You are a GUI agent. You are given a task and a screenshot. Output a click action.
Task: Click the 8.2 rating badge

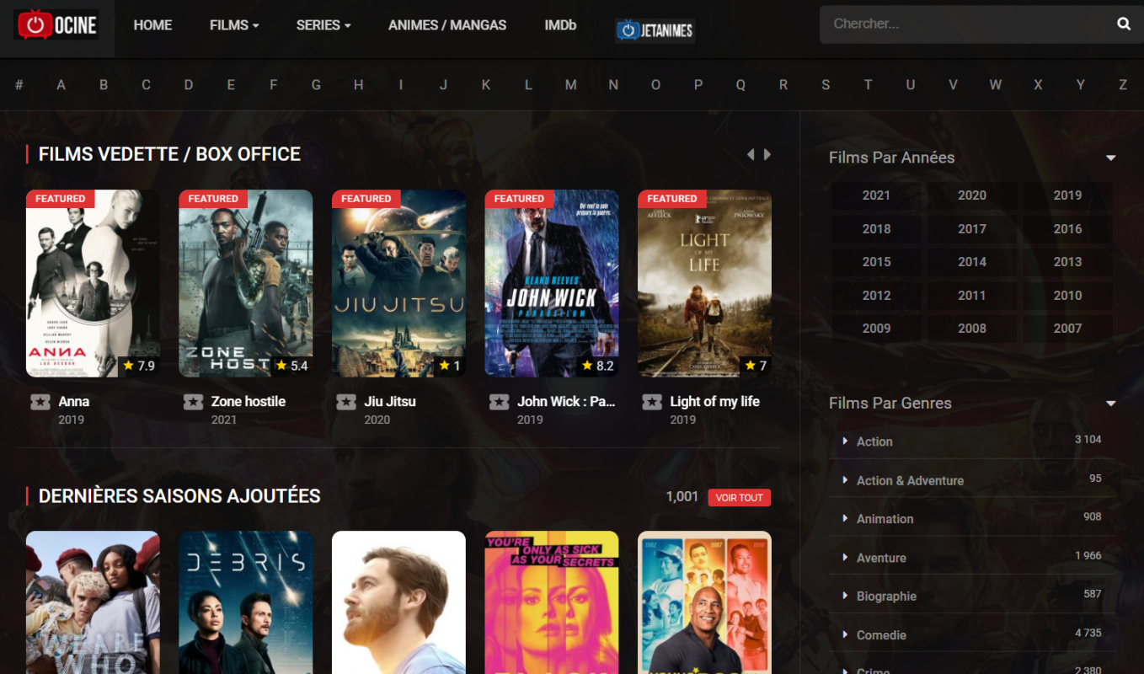click(597, 366)
